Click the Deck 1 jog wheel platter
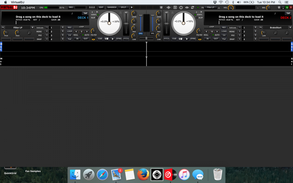Viewport: 293px width, 183px height. [x=109, y=23]
